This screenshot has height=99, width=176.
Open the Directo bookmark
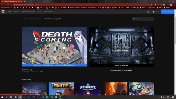click(84, 8)
